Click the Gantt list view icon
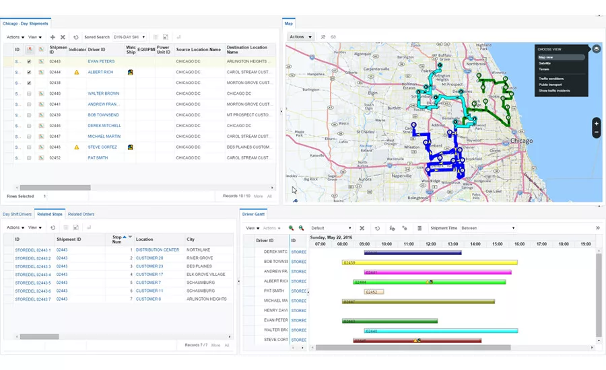This screenshot has height=370, width=606. [x=419, y=228]
